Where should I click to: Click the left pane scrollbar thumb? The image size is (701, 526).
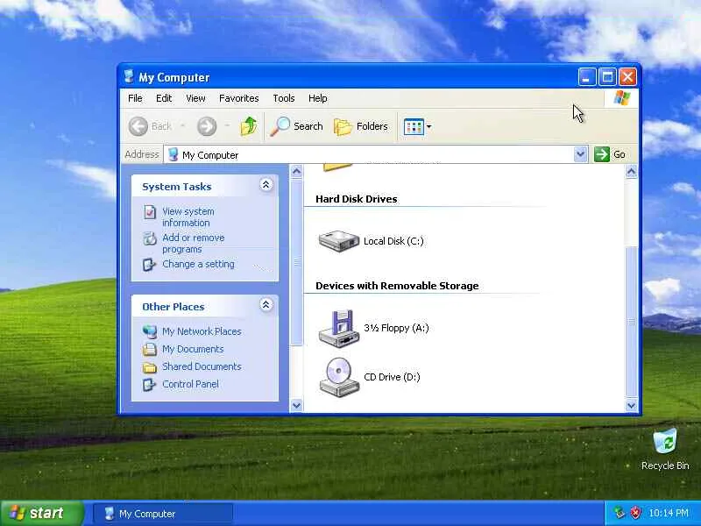point(296,261)
